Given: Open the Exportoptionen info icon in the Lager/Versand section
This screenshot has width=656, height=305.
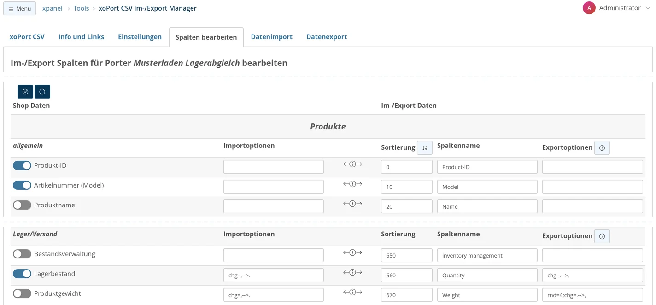Looking at the screenshot, I should point(602,236).
